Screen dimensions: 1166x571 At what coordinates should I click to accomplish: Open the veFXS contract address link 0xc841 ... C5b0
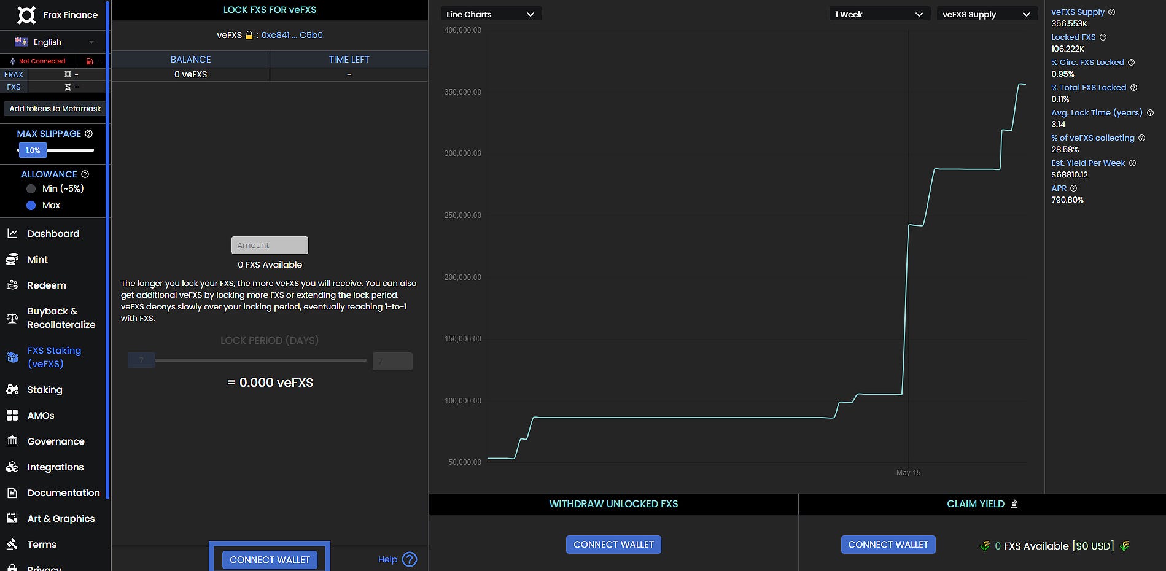point(292,35)
